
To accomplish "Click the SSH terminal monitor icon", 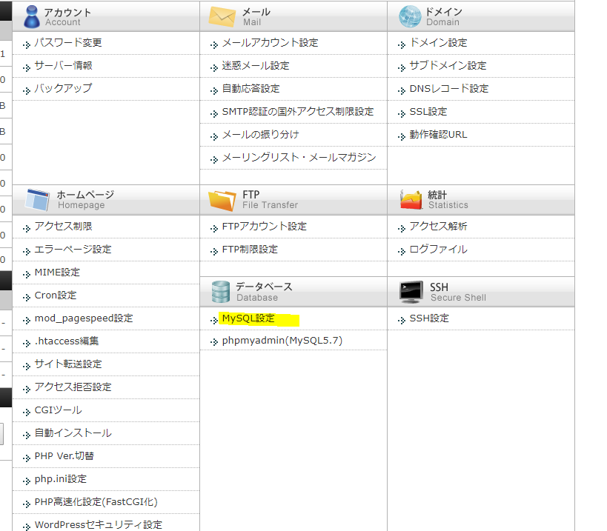I will [411, 292].
